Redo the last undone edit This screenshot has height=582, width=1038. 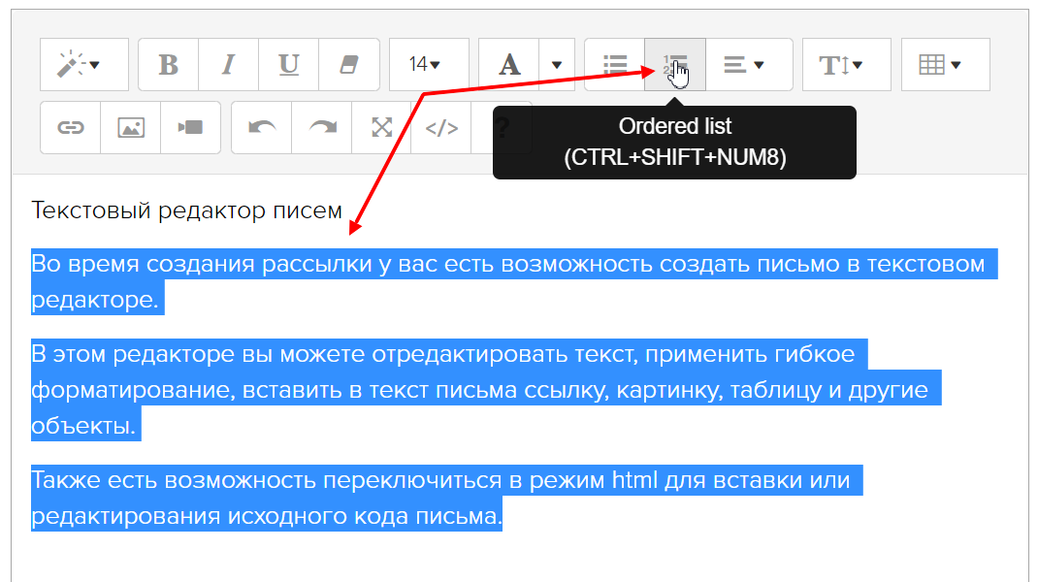pyautogui.click(x=322, y=128)
